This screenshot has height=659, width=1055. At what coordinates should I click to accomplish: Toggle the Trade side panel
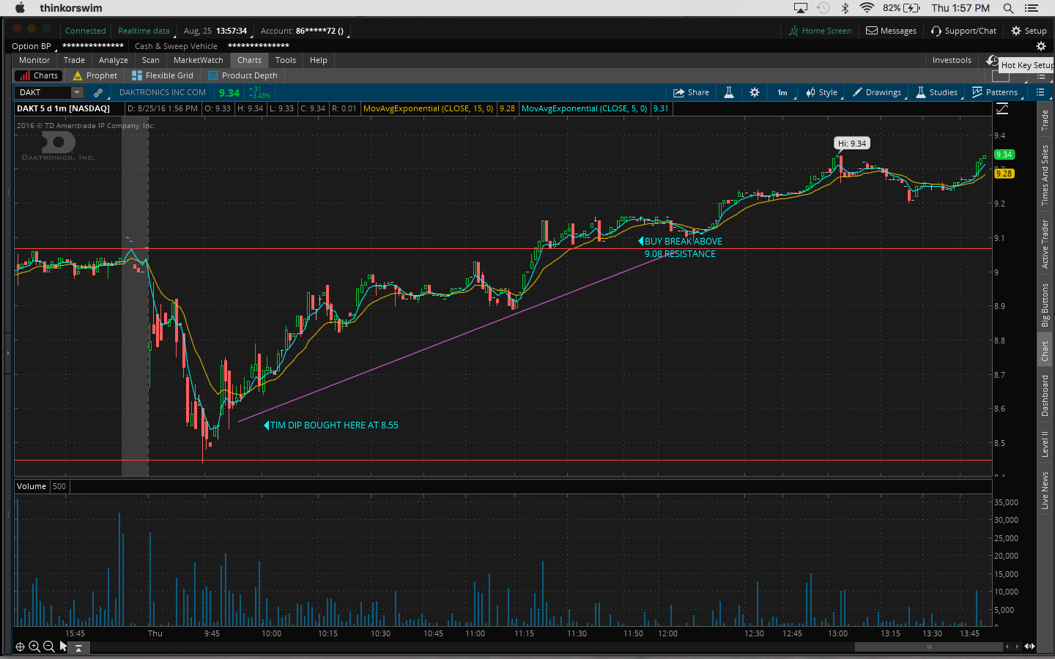tap(1045, 119)
